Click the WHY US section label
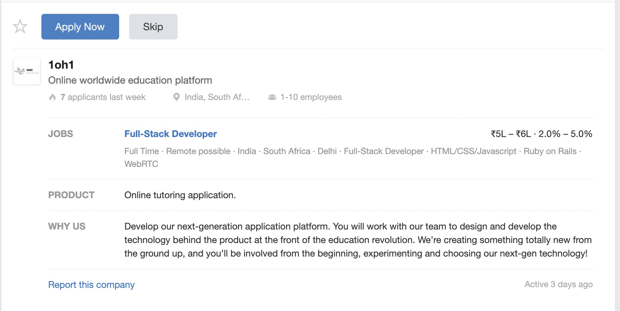 [67, 226]
